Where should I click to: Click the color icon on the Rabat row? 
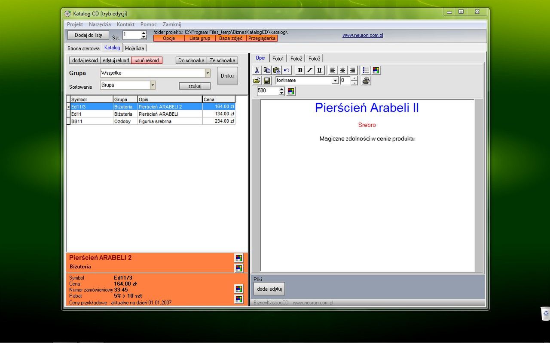coord(239,299)
